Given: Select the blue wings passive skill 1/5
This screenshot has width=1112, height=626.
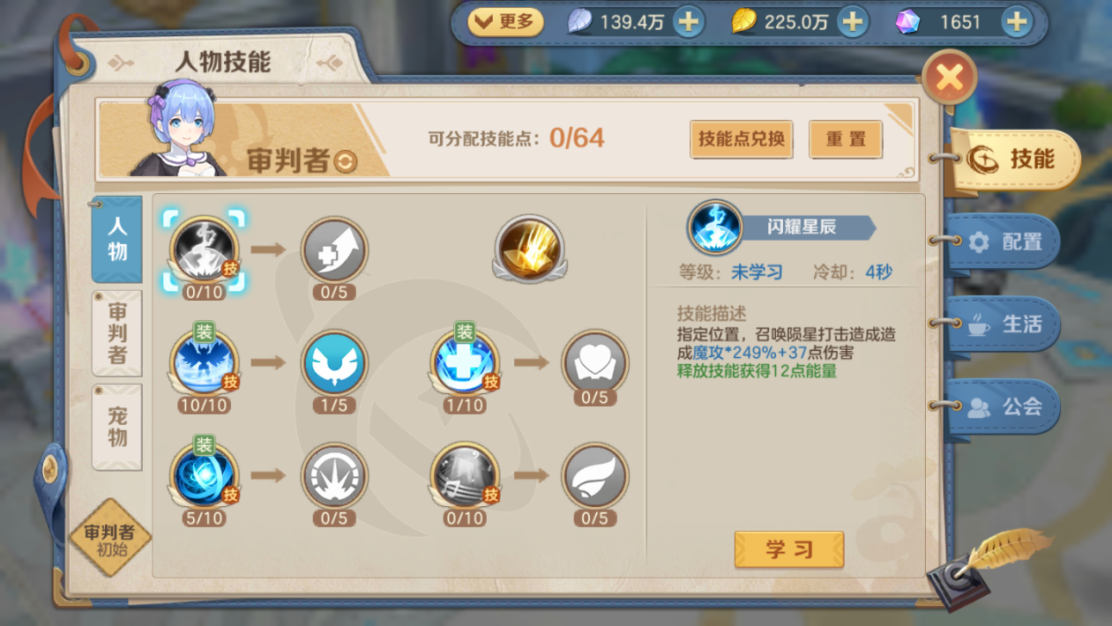Looking at the screenshot, I should tap(334, 362).
